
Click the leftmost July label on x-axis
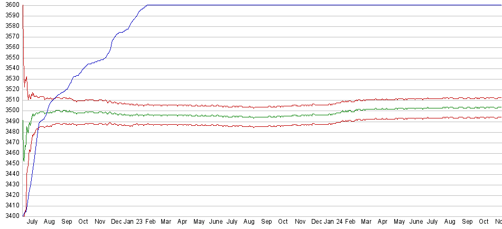(32, 222)
